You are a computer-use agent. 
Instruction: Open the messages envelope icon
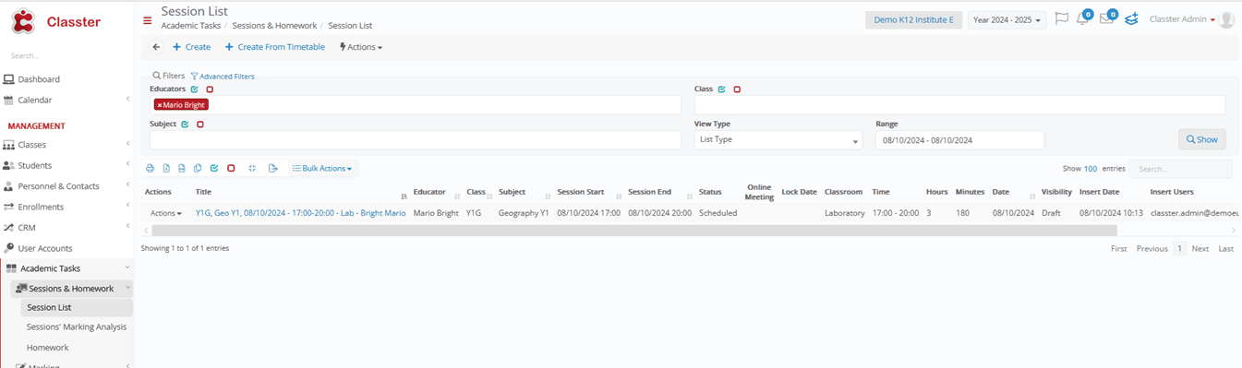(x=1107, y=19)
